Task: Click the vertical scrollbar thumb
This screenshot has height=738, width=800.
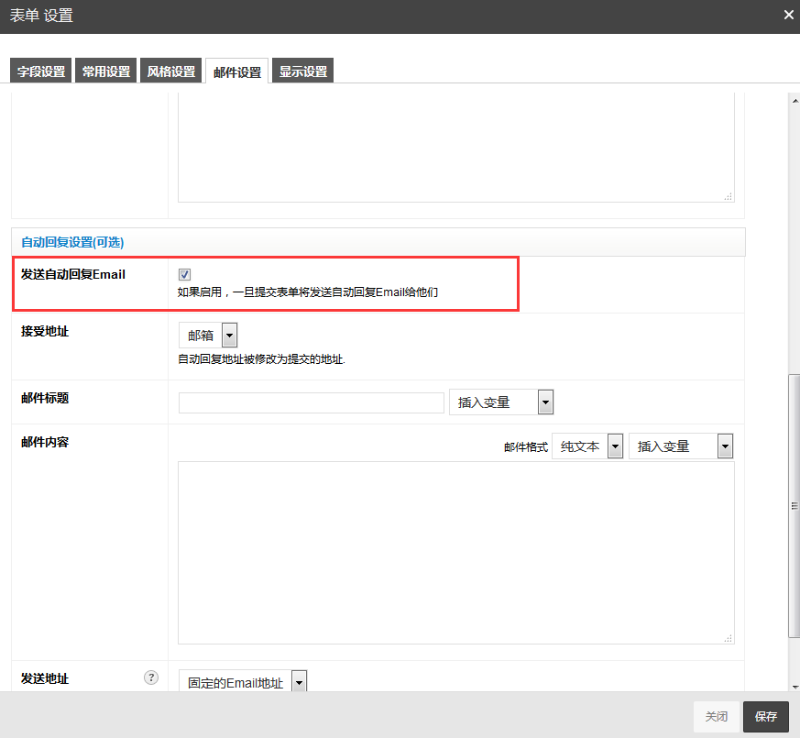Action: click(x=794, y=506)
